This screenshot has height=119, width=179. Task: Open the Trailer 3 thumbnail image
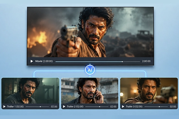[x=149, y=91]
